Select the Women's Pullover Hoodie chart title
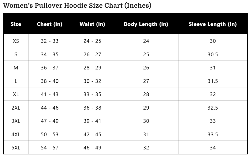The image size is (251, 160). 77,6
